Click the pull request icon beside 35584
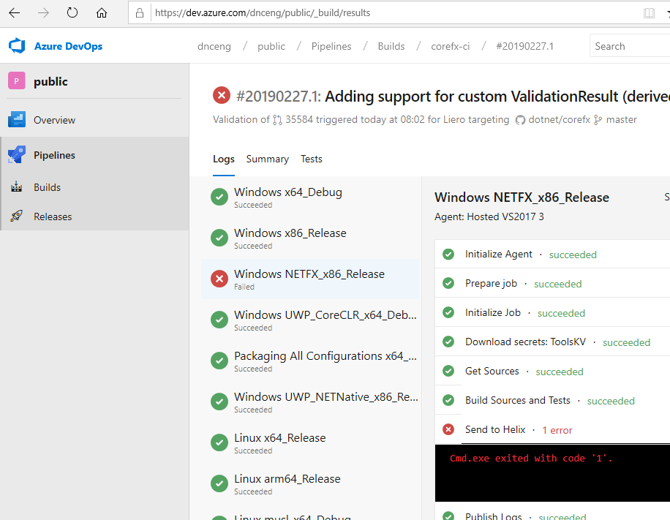The image size is (670, 520). (277, 120)
